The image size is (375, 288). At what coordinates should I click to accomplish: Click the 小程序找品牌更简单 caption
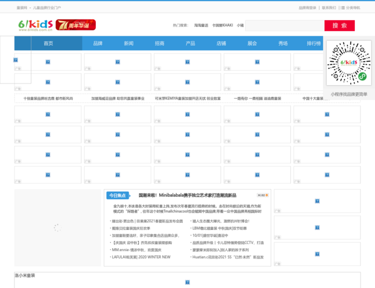click(349, 94)
